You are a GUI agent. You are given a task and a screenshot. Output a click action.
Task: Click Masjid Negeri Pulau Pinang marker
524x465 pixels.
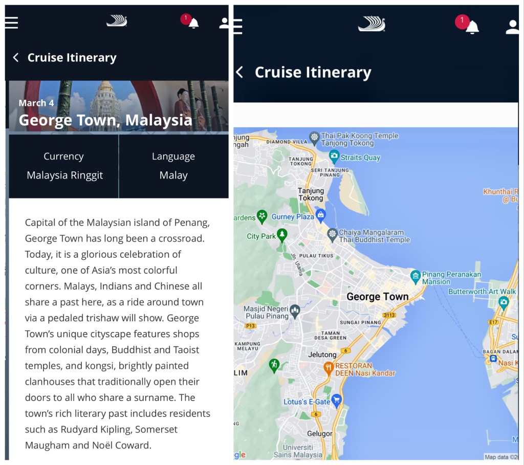294,310
